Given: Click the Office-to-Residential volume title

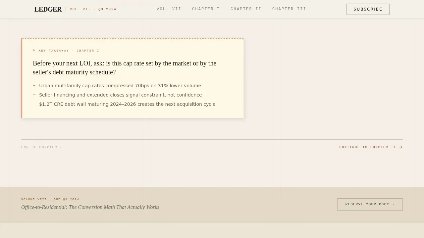Looking at the screenshot, I should (90, 207).
